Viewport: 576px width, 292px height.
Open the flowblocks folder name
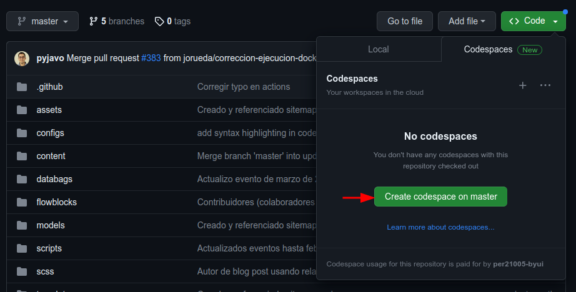click(57, 203)
